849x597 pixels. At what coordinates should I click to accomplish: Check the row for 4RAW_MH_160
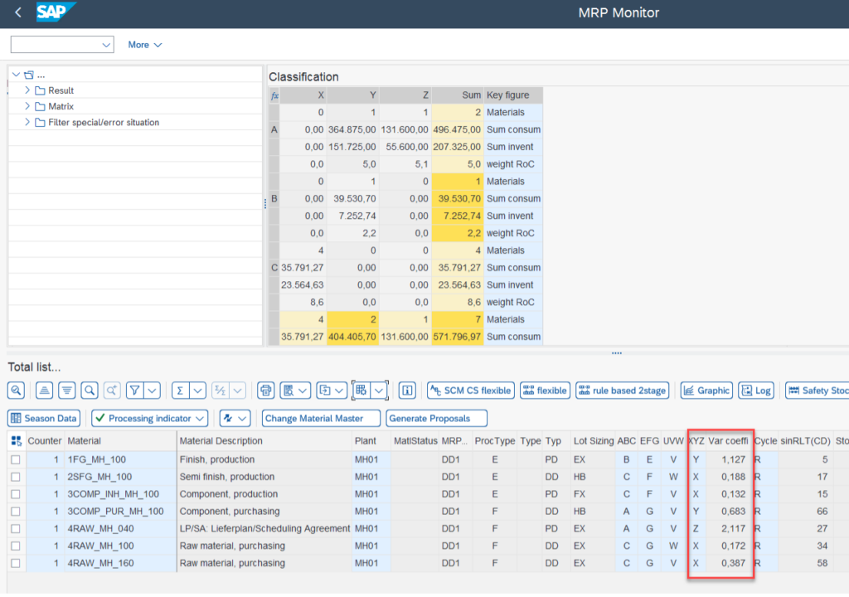coord(16,563)
